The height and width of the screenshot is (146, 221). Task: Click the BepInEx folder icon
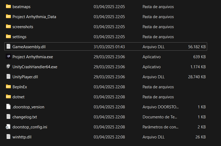click(x=8, y=87)
